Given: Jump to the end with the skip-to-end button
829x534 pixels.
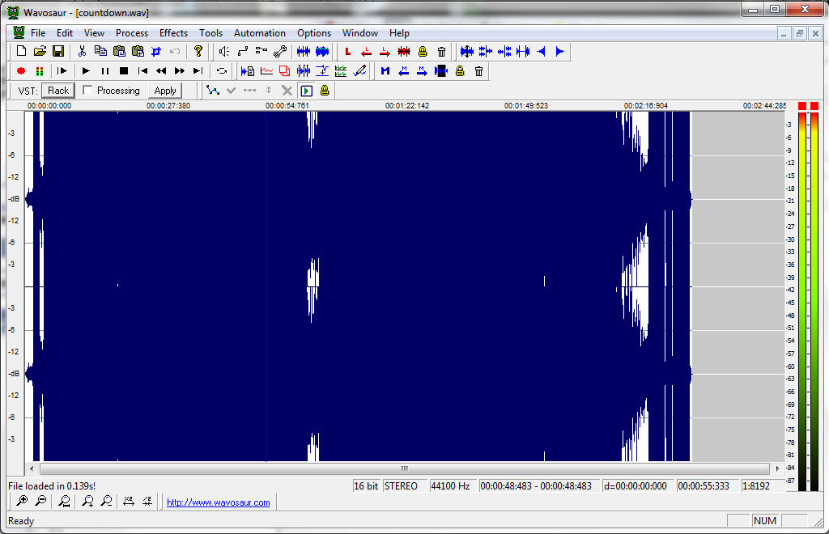Looking at the screenshot, I should coord(198,70).
